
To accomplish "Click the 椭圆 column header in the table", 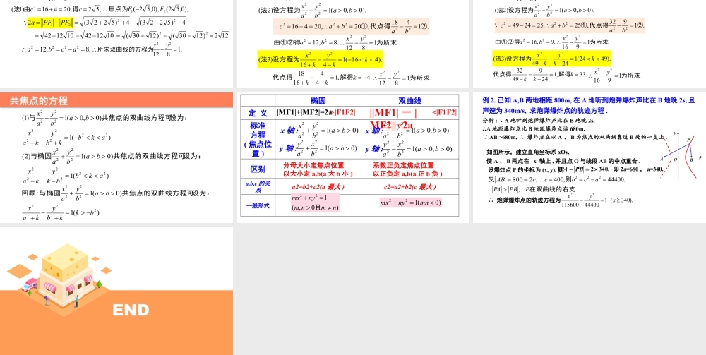I will point(318,101).
